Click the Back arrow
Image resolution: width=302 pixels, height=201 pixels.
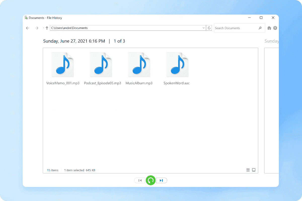(x=28, y=28)
